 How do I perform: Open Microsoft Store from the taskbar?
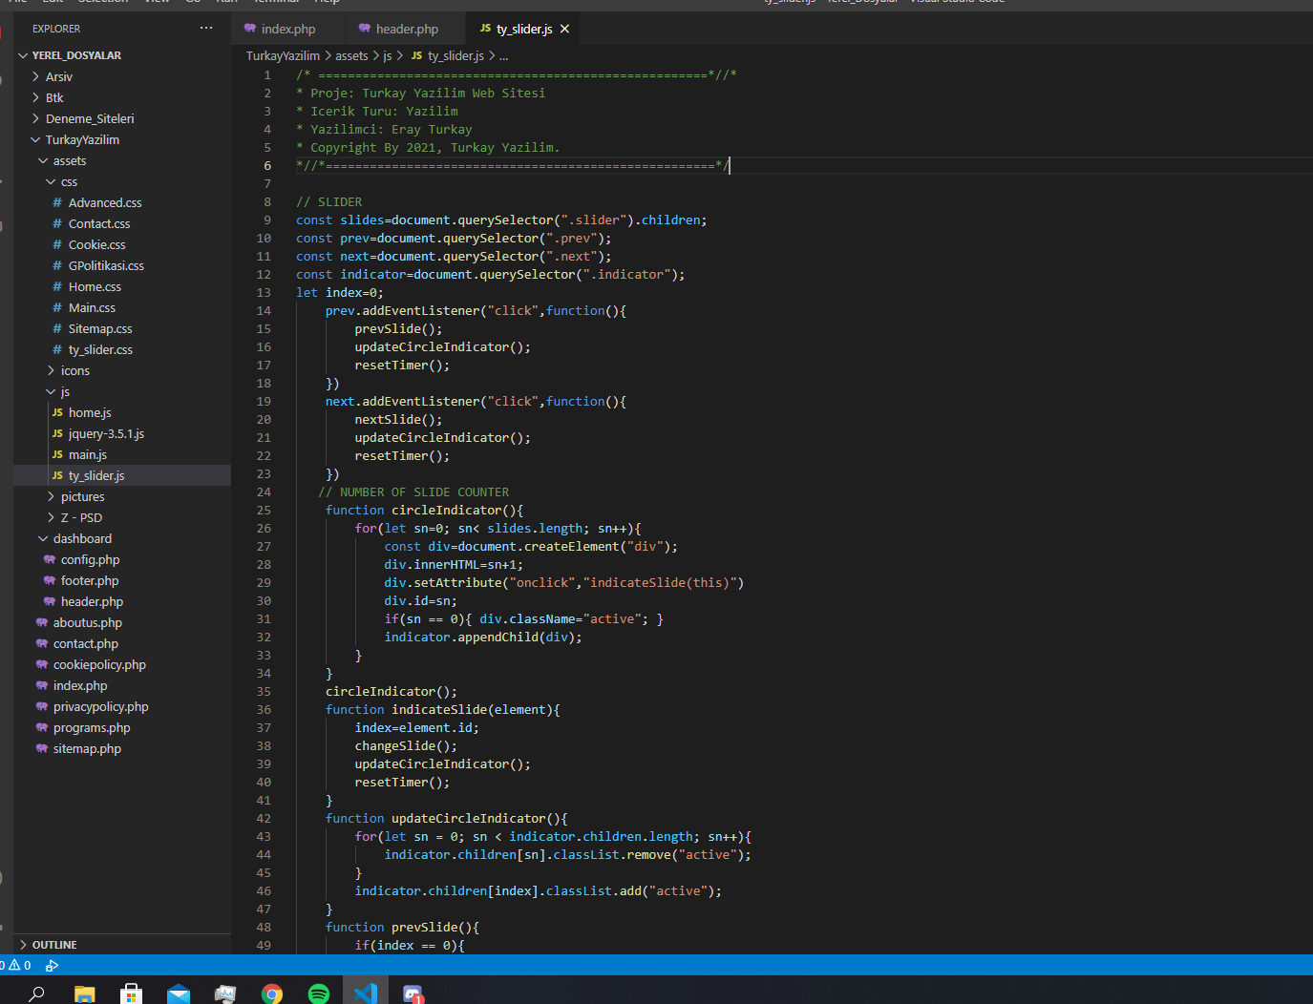coord(132,994)
